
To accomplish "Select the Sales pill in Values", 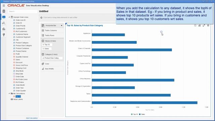I will [47, 48].
